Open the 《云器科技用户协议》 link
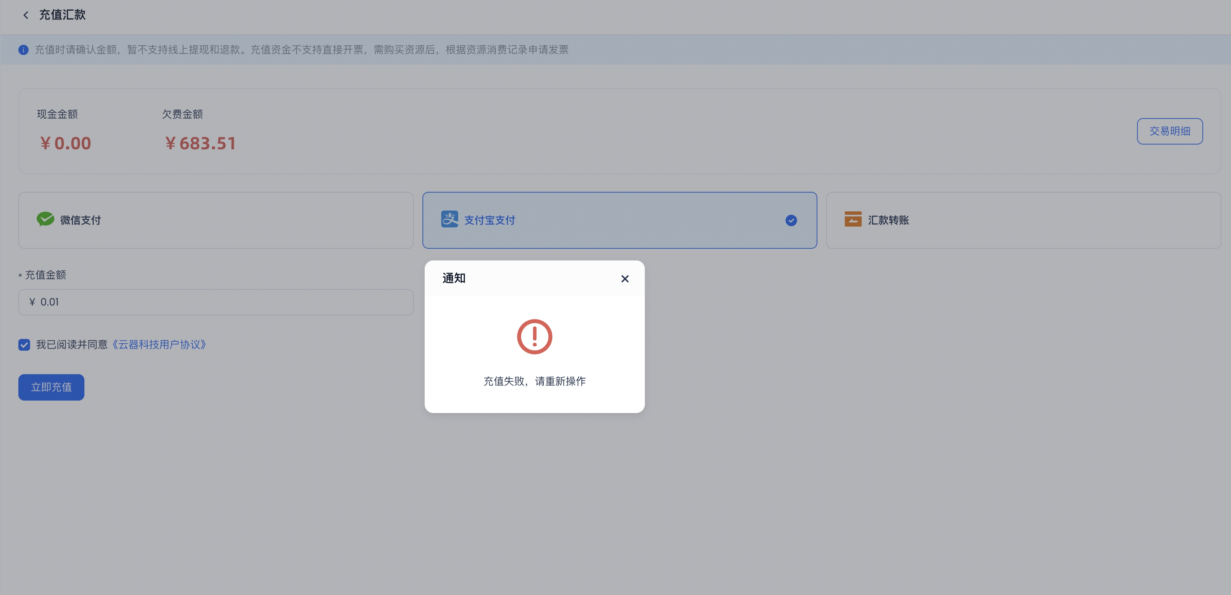 (x=159, y=345)
